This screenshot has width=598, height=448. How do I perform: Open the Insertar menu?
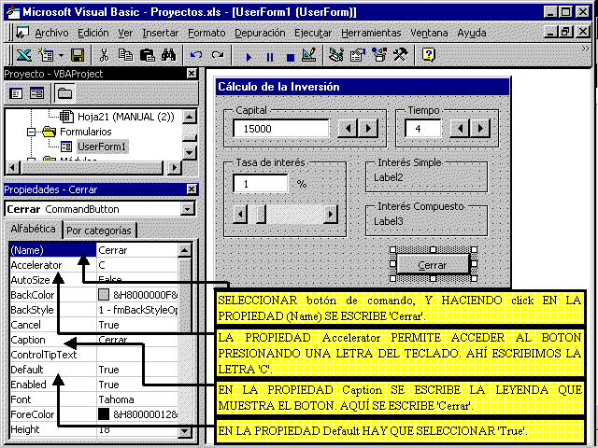click(160, 34)
